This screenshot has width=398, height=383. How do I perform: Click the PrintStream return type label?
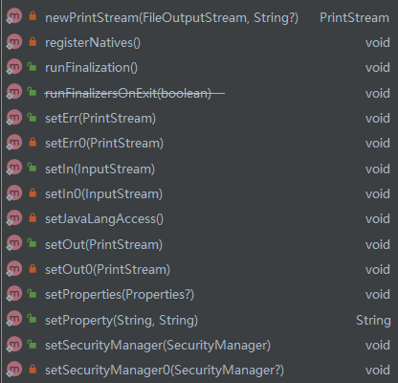click(354, 18)
